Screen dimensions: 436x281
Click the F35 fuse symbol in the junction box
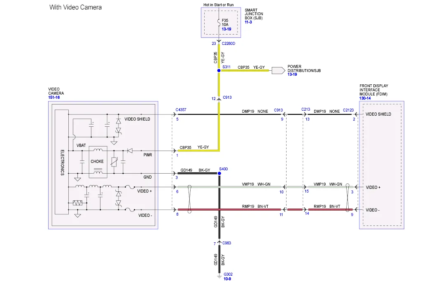point(219,23)
